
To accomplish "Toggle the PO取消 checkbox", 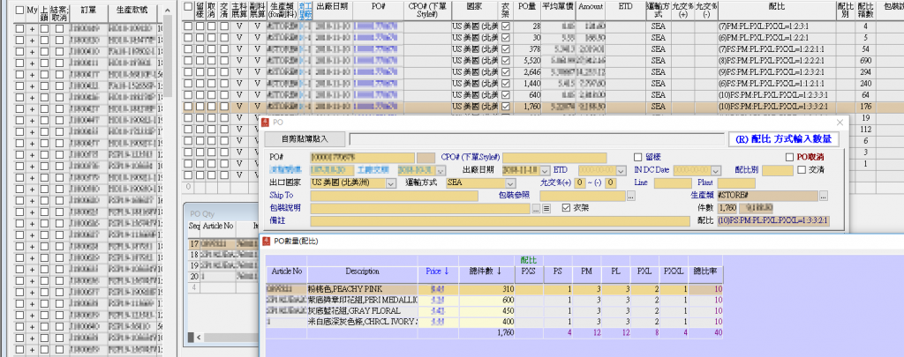I will point(789,157).
